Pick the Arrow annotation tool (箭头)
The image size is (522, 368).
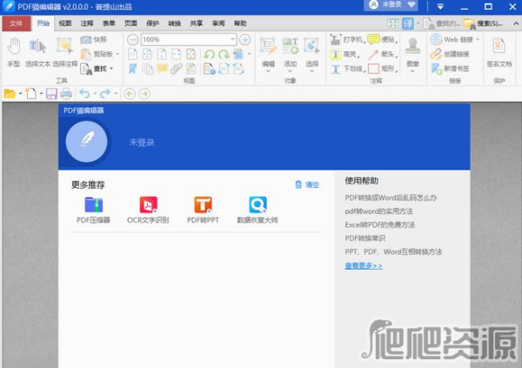[x=383, y=54]
